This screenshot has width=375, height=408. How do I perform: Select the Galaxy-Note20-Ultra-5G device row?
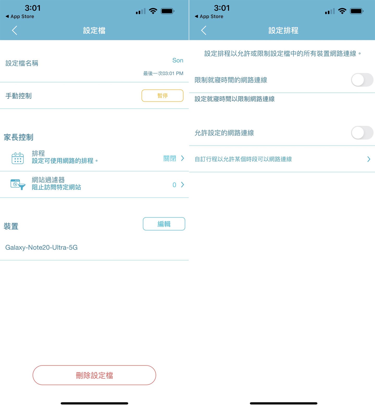click(94, 247)
